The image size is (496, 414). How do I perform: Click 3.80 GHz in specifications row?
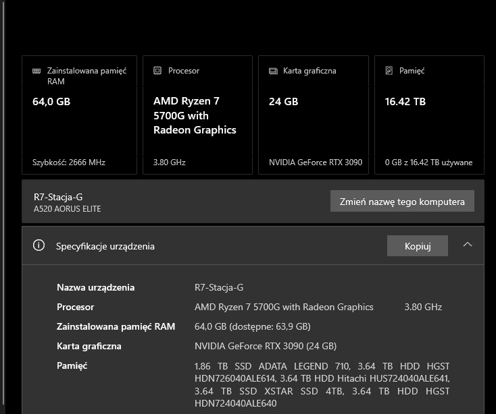(423, 307)
